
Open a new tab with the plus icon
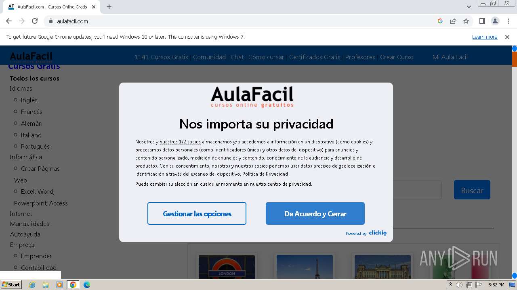click(x=109, y=7)
